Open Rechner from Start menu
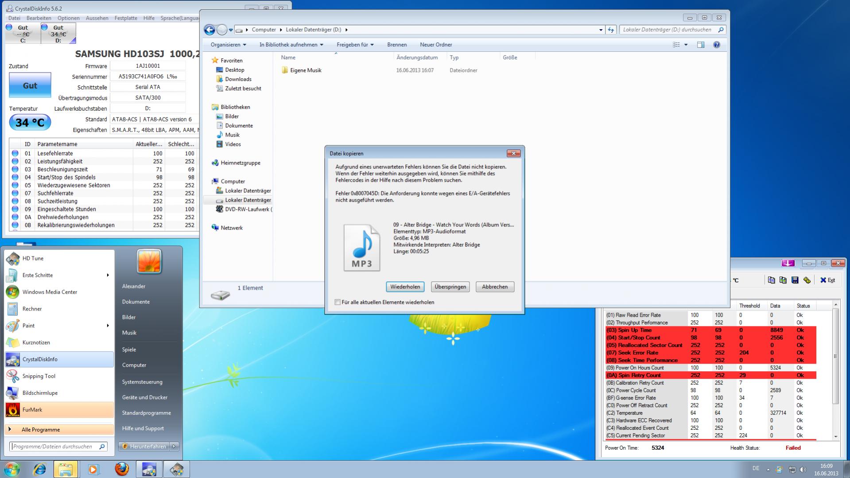Image resolution: width=850 pixels, height=478 pixels. (x=59, y=309)
